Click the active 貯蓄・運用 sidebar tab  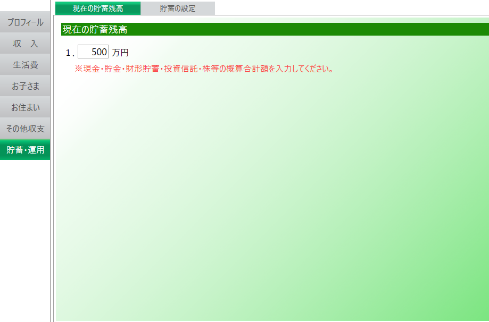(x=25, y=150)
